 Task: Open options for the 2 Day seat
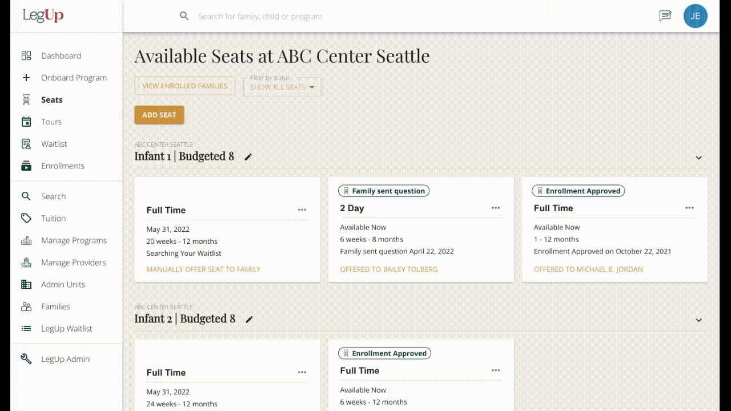(x=496, y=208)
